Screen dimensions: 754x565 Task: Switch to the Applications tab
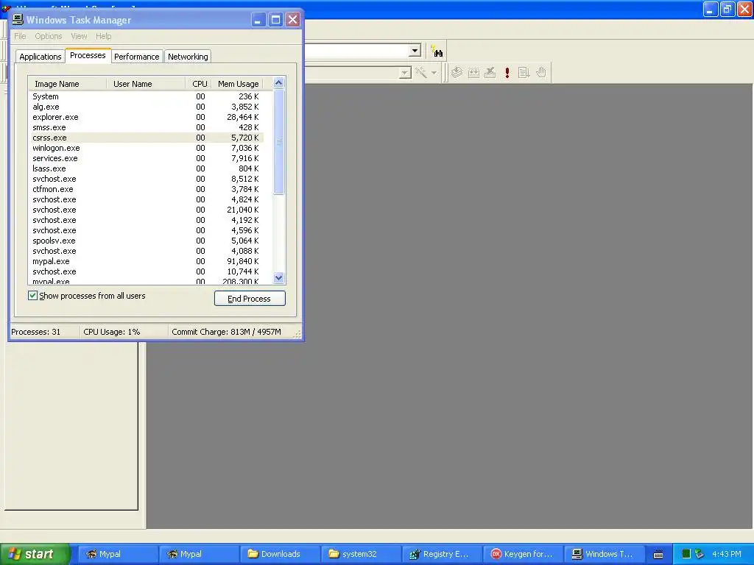point(40,57)
